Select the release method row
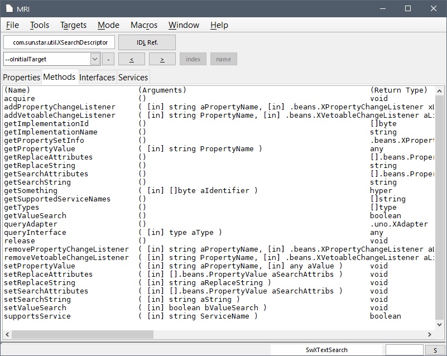 tap(20, 241)
